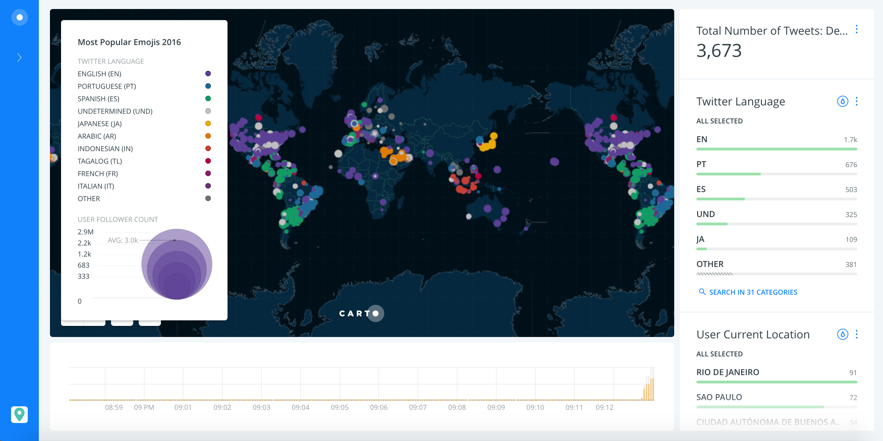Expand the left sidebar chevron arrow
Screen dimensions: 883x441
tap(19, 58)
